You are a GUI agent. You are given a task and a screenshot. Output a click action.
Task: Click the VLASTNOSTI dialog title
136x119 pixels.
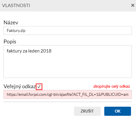point(16,6)
